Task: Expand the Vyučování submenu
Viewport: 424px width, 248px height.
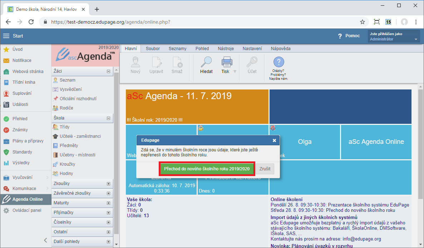Action: point(47,178)
